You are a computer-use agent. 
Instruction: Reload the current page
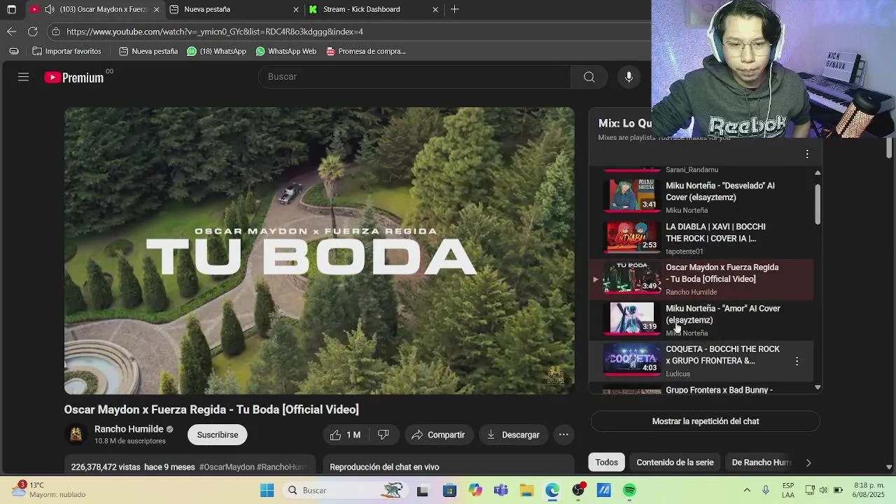point(32,31)
